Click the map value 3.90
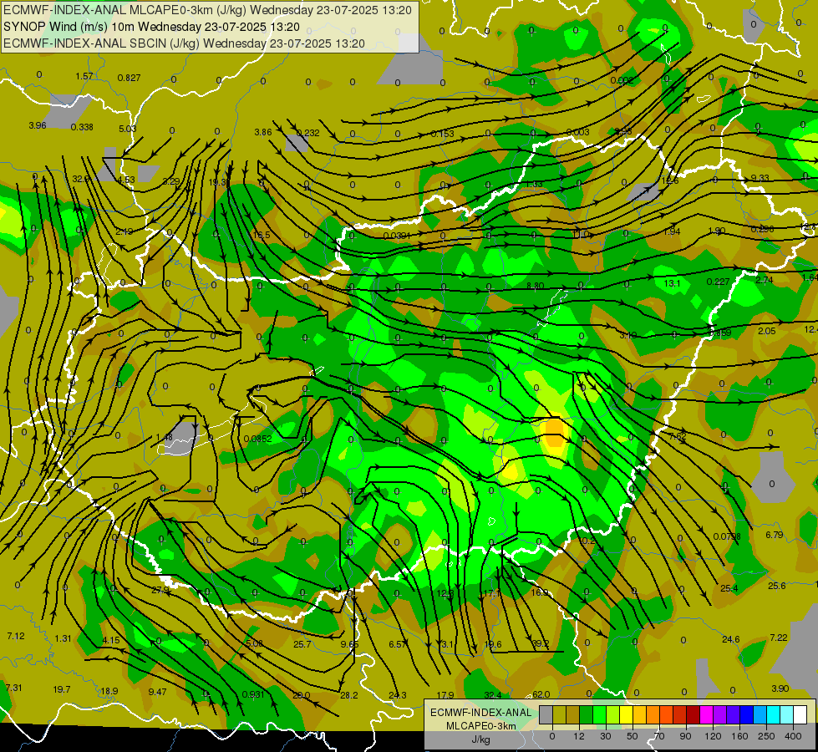Screen dimensions: 818x752 (780, 688)
